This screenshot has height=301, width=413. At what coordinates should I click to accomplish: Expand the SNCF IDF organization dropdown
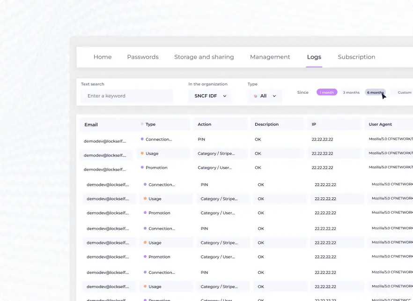click(x=210, y=96)
